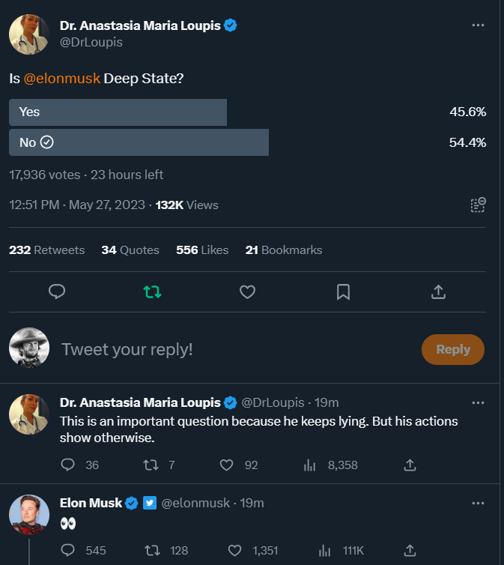View the 232 Retweets list
504x565 pixels.
pyautogui.click(x=46, y=250)
